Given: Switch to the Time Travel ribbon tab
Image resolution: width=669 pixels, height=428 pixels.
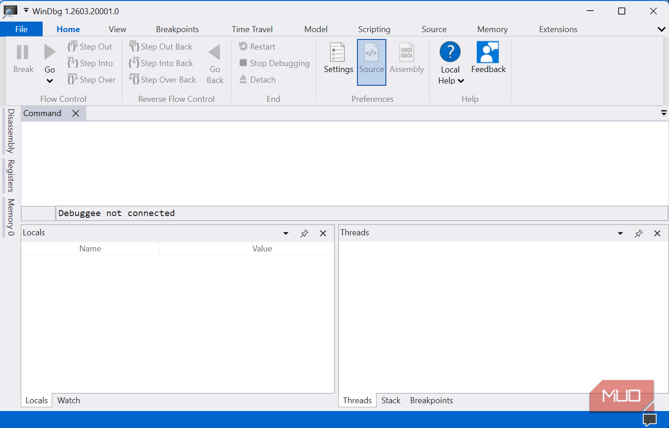Looking at the screenshot, I should click(252, 29).
